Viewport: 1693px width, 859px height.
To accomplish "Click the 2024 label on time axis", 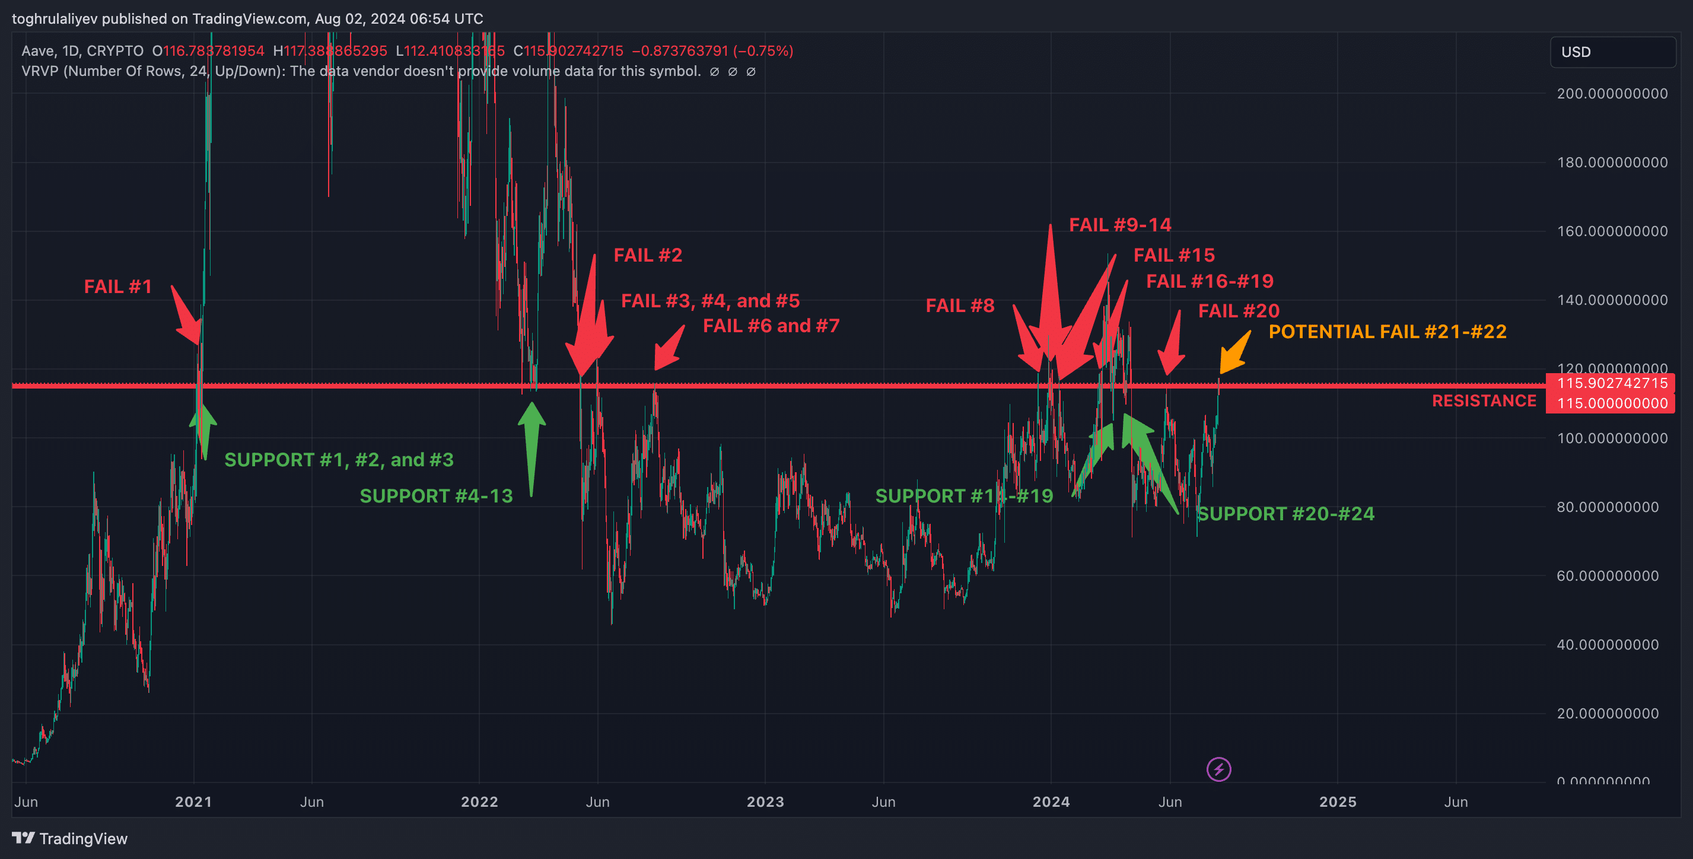I will pyautogui.click(x=1052, y=802).
